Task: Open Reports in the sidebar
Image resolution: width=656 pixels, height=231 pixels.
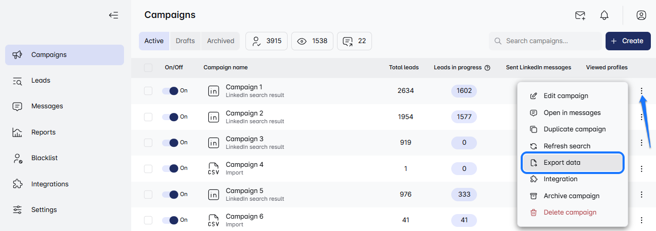Action: [x=43, y=132]
